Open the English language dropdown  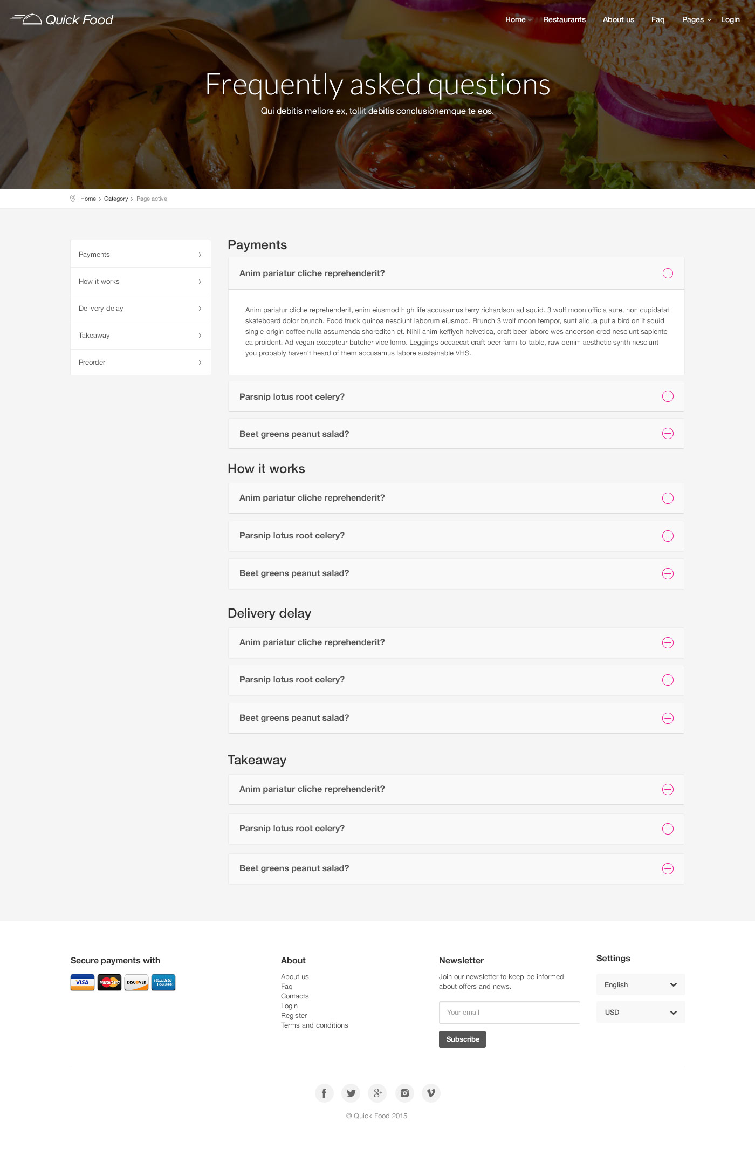(x=640, y=984)
